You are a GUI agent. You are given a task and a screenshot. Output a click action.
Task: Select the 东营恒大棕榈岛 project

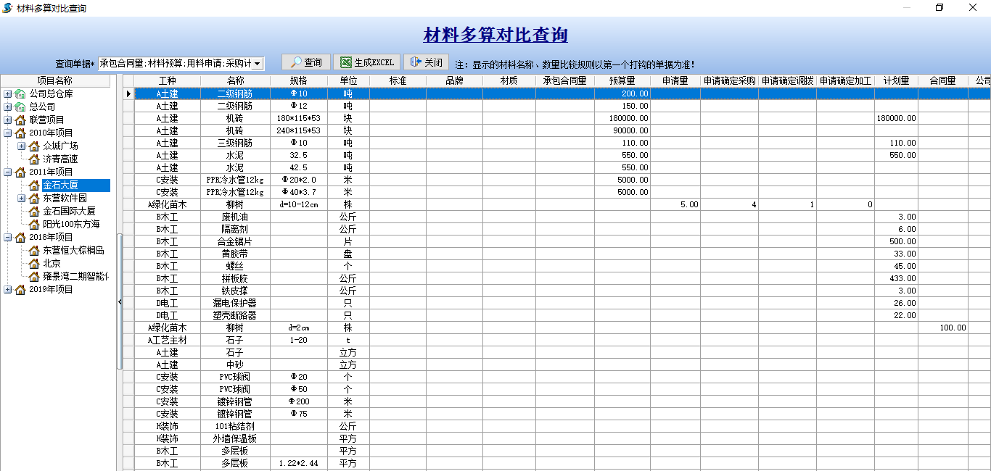tap(73, 251)
